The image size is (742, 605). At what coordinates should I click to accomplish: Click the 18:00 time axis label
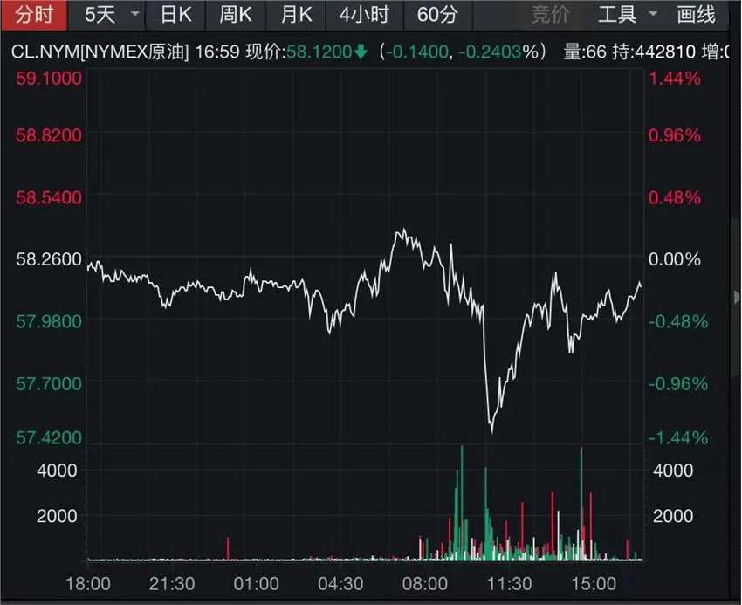coord(88,584)
